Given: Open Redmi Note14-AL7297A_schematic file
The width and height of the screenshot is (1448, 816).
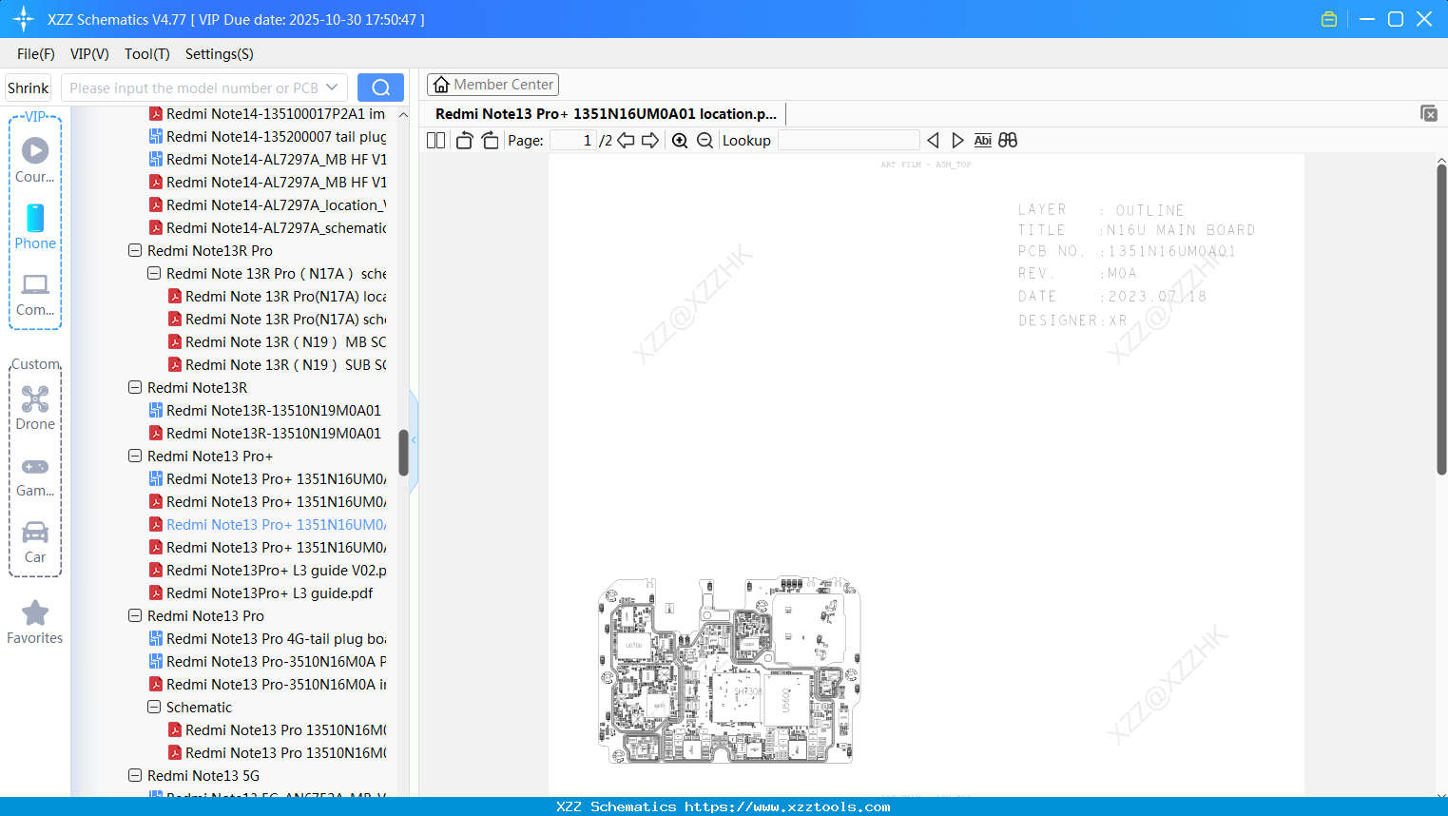Looking at the screenshot, I should 276,228.
